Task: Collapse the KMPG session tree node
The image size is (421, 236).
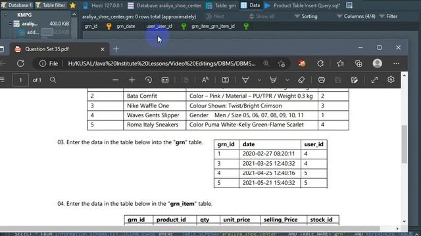Action: click(x=5, y=14)
